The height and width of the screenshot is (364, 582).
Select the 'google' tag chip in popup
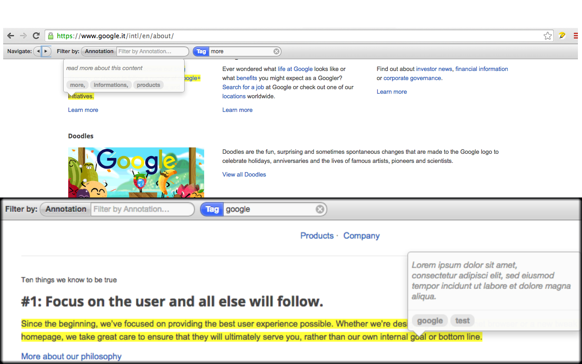(x=430, y=321)
